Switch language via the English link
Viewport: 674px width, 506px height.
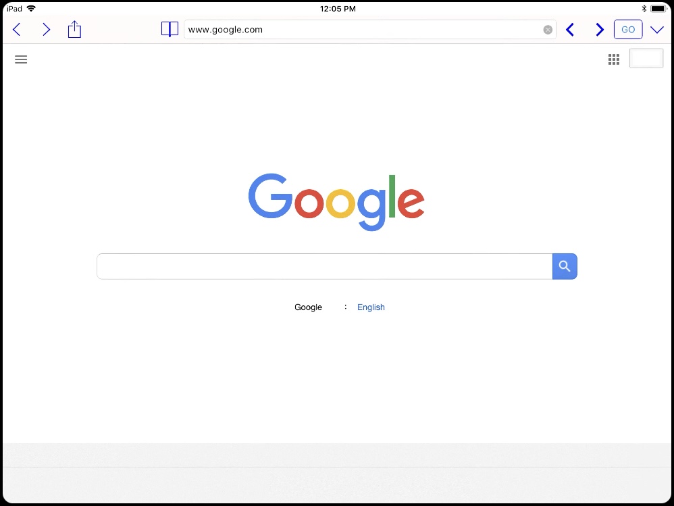coord(371,307)
